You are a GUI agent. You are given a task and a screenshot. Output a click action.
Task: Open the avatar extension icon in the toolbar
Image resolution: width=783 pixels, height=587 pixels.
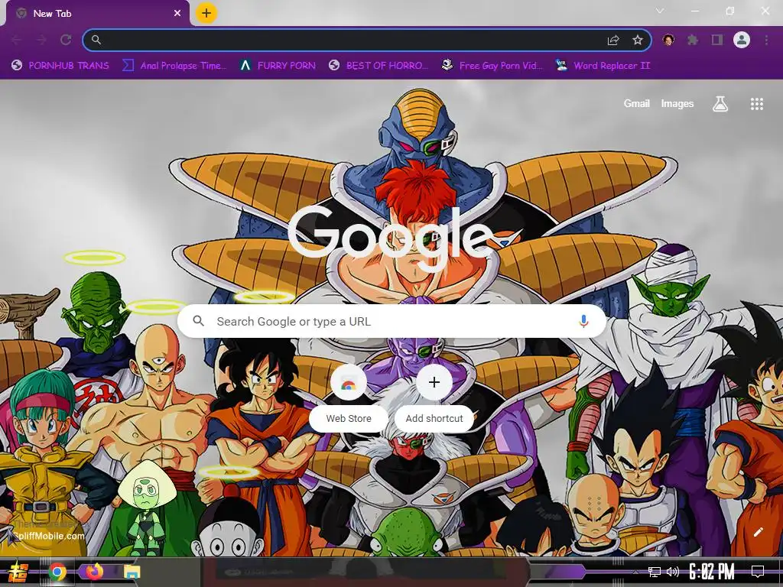click(668, 40)
